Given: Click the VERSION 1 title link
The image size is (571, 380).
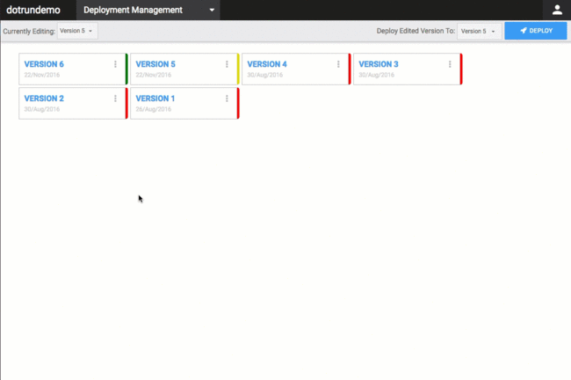Looking at the screenshot, I should [x=155, y=99].
